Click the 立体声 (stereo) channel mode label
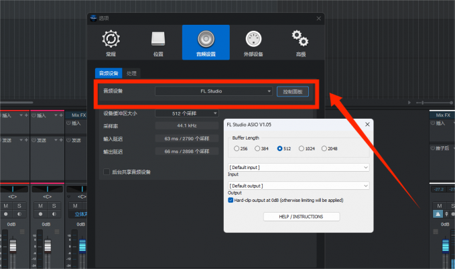 (x=80, y=215)
